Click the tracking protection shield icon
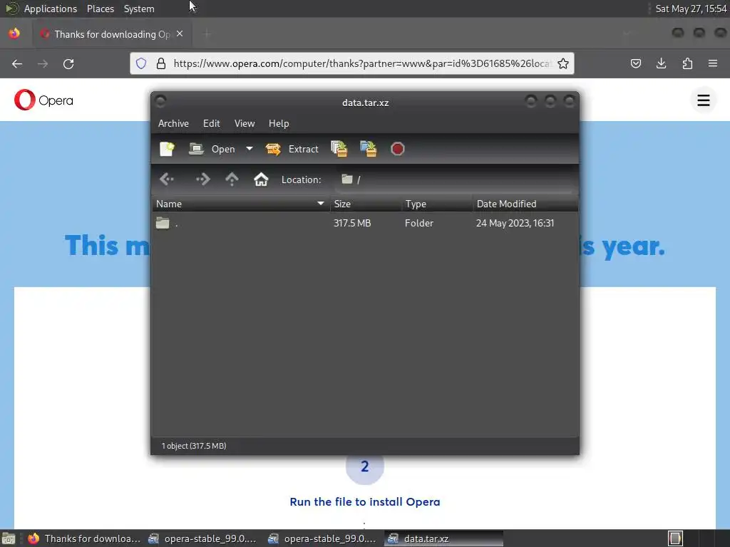This screenshot has height=547, width=730. coord(141,63)
